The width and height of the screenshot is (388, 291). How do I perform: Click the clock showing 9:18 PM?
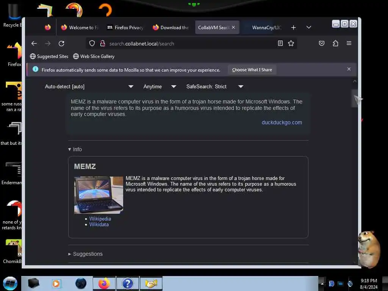tap(368, 283)
